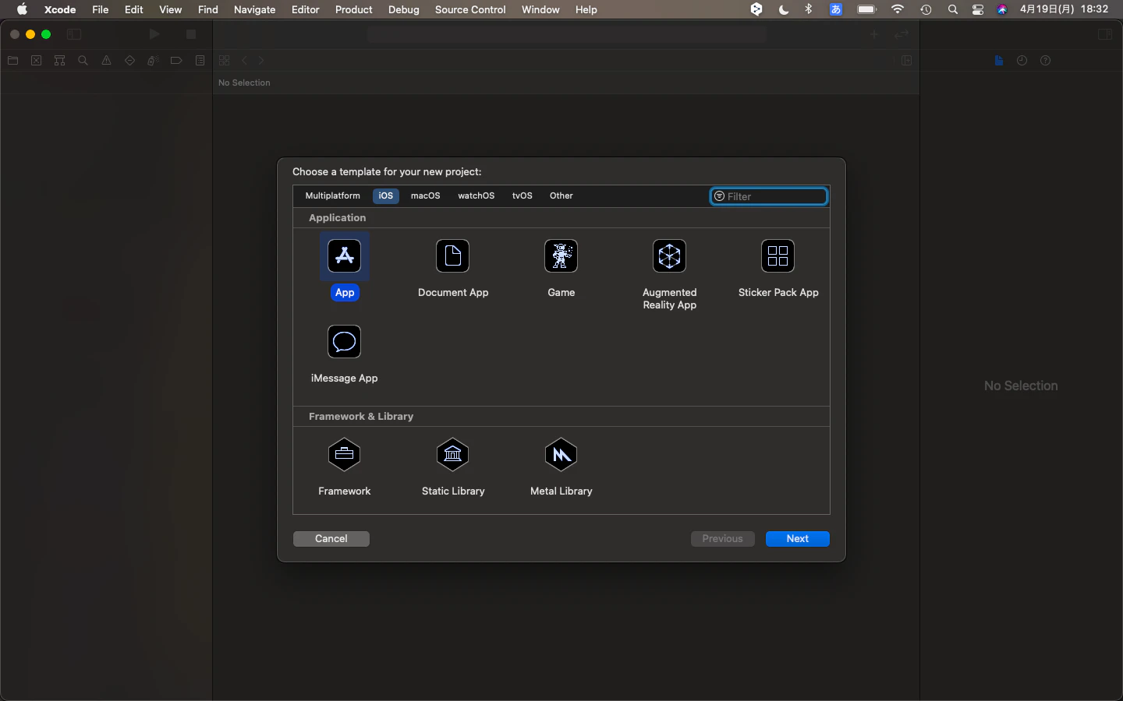
Task: Open the File menu
Action: click(101, 9)
